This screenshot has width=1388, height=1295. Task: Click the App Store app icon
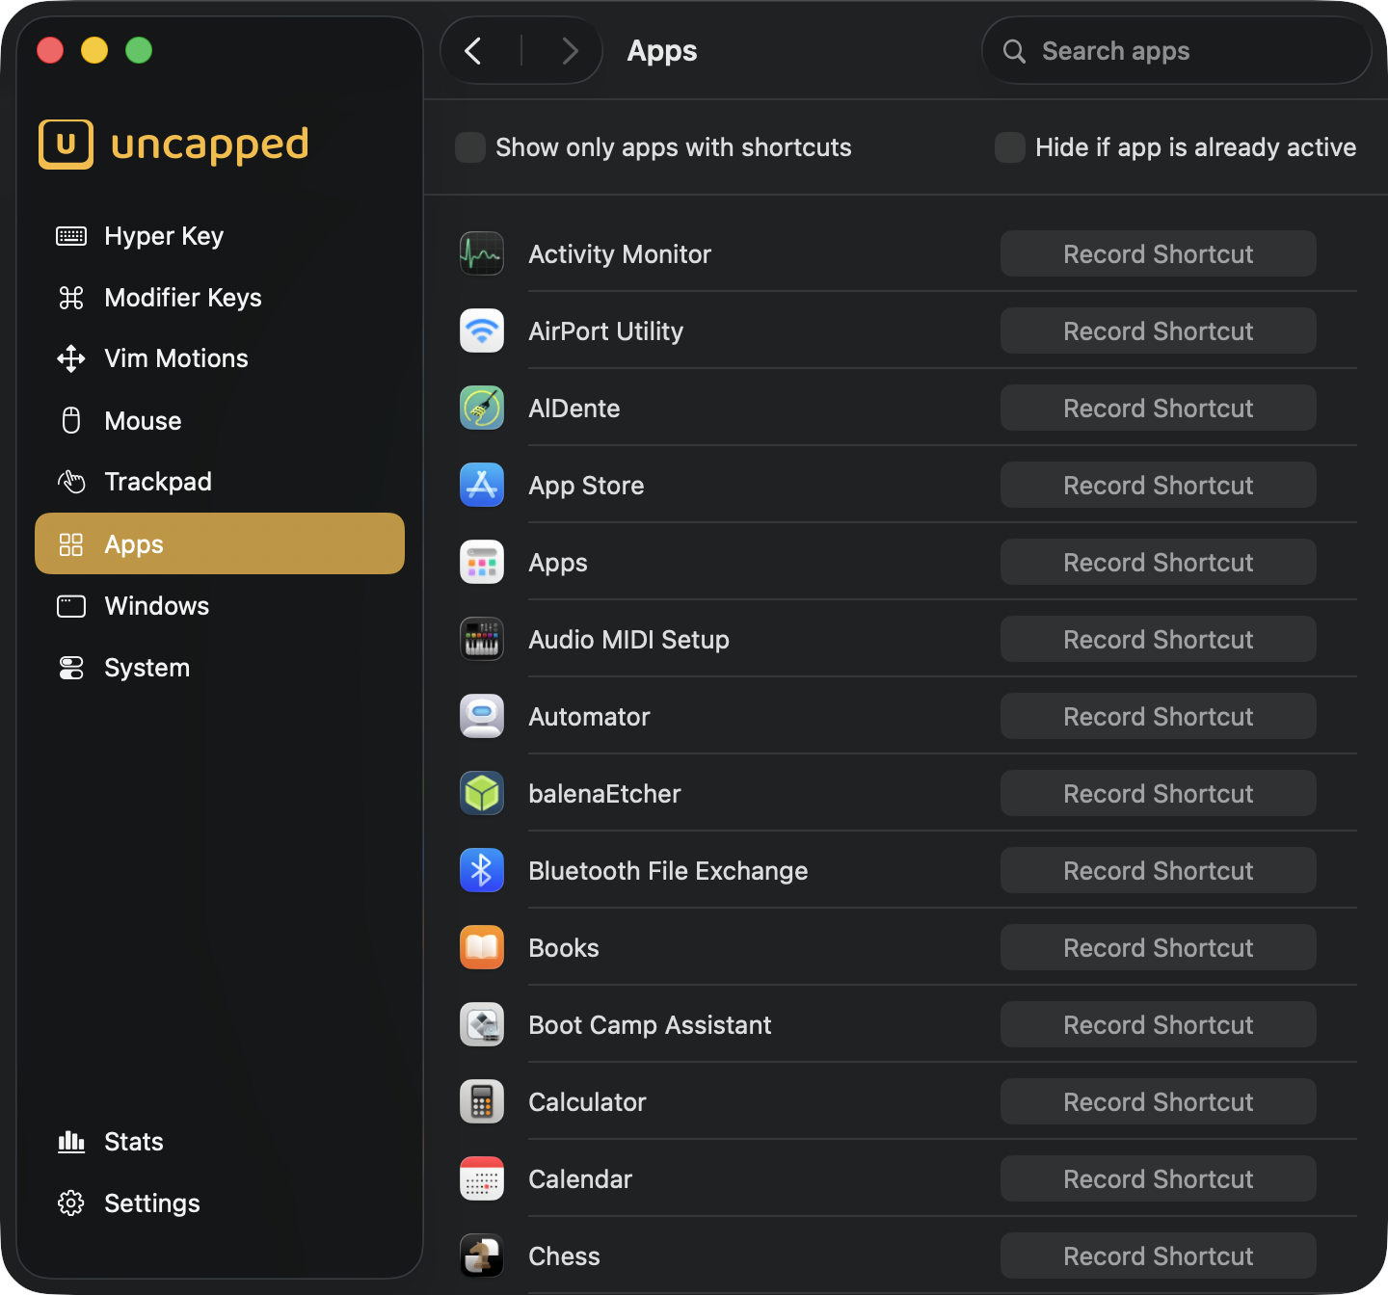click(x=482, y=485)
